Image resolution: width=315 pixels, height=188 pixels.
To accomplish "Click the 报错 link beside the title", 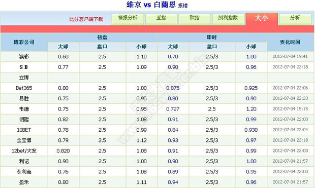I will tap(183, 6).
